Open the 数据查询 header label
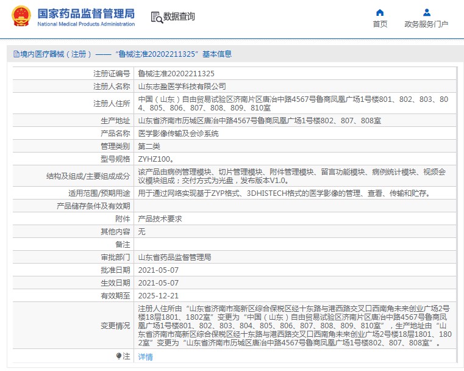The image size is (464, 371). click(179, 17)
